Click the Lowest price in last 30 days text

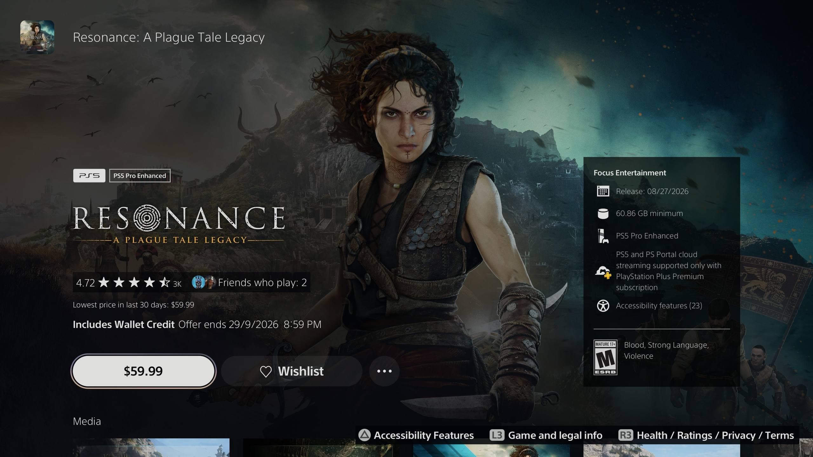(133, 305)
